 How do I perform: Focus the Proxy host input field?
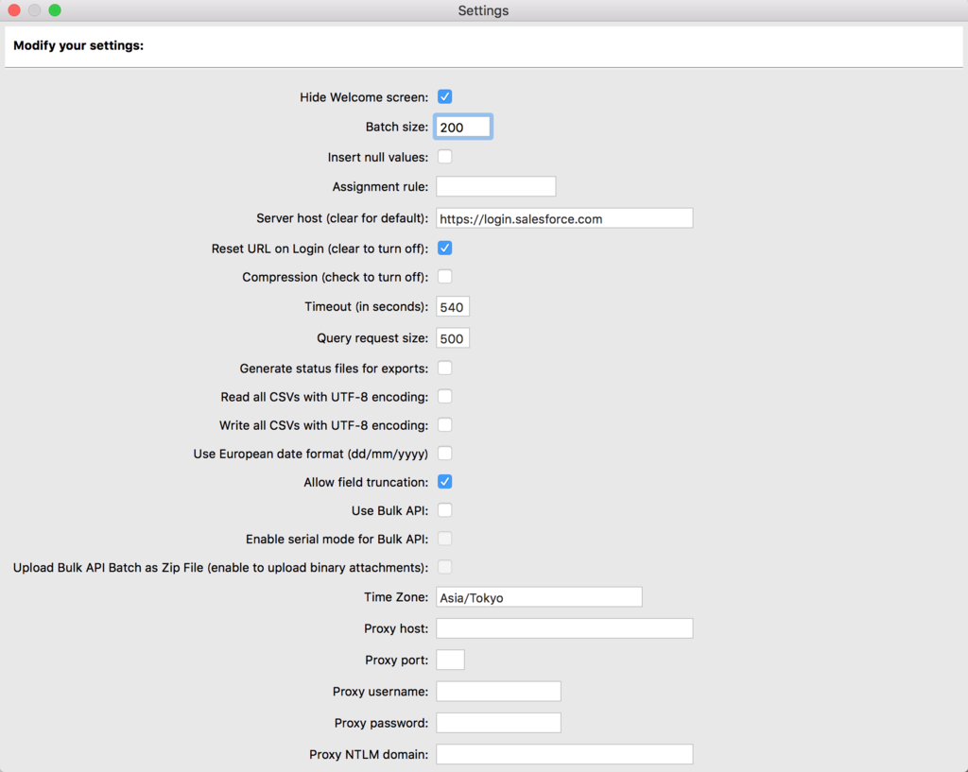click(x=564, y=628)
